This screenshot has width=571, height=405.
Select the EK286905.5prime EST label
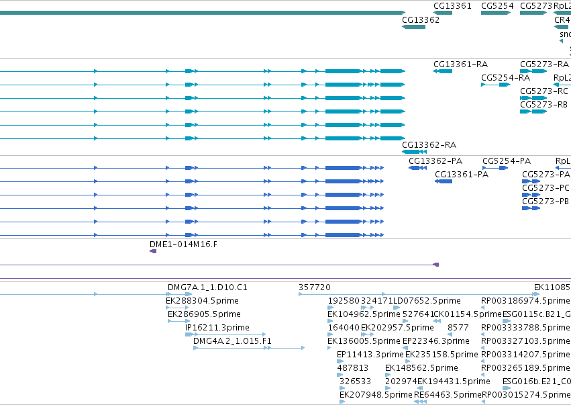(x=204, y=314)
